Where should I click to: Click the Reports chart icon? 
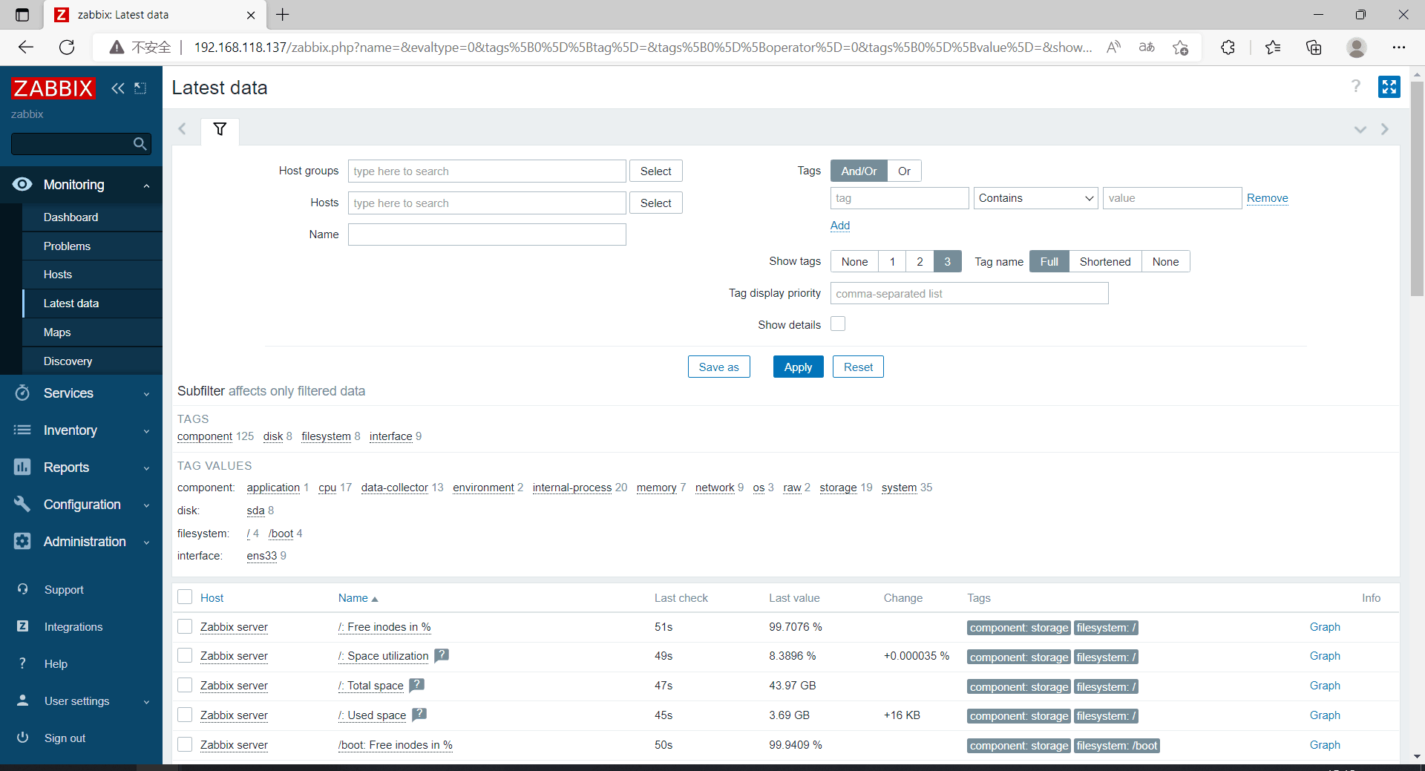pyautogui.click(x=22, y=467)
